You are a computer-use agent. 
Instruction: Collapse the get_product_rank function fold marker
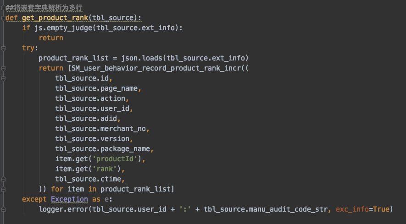pyautogui.click(x=3, y=18)
